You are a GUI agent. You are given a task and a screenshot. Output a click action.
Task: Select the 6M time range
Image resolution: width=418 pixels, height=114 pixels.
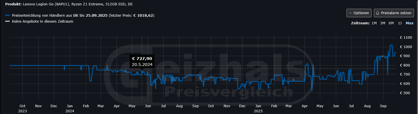click(391, 23)
